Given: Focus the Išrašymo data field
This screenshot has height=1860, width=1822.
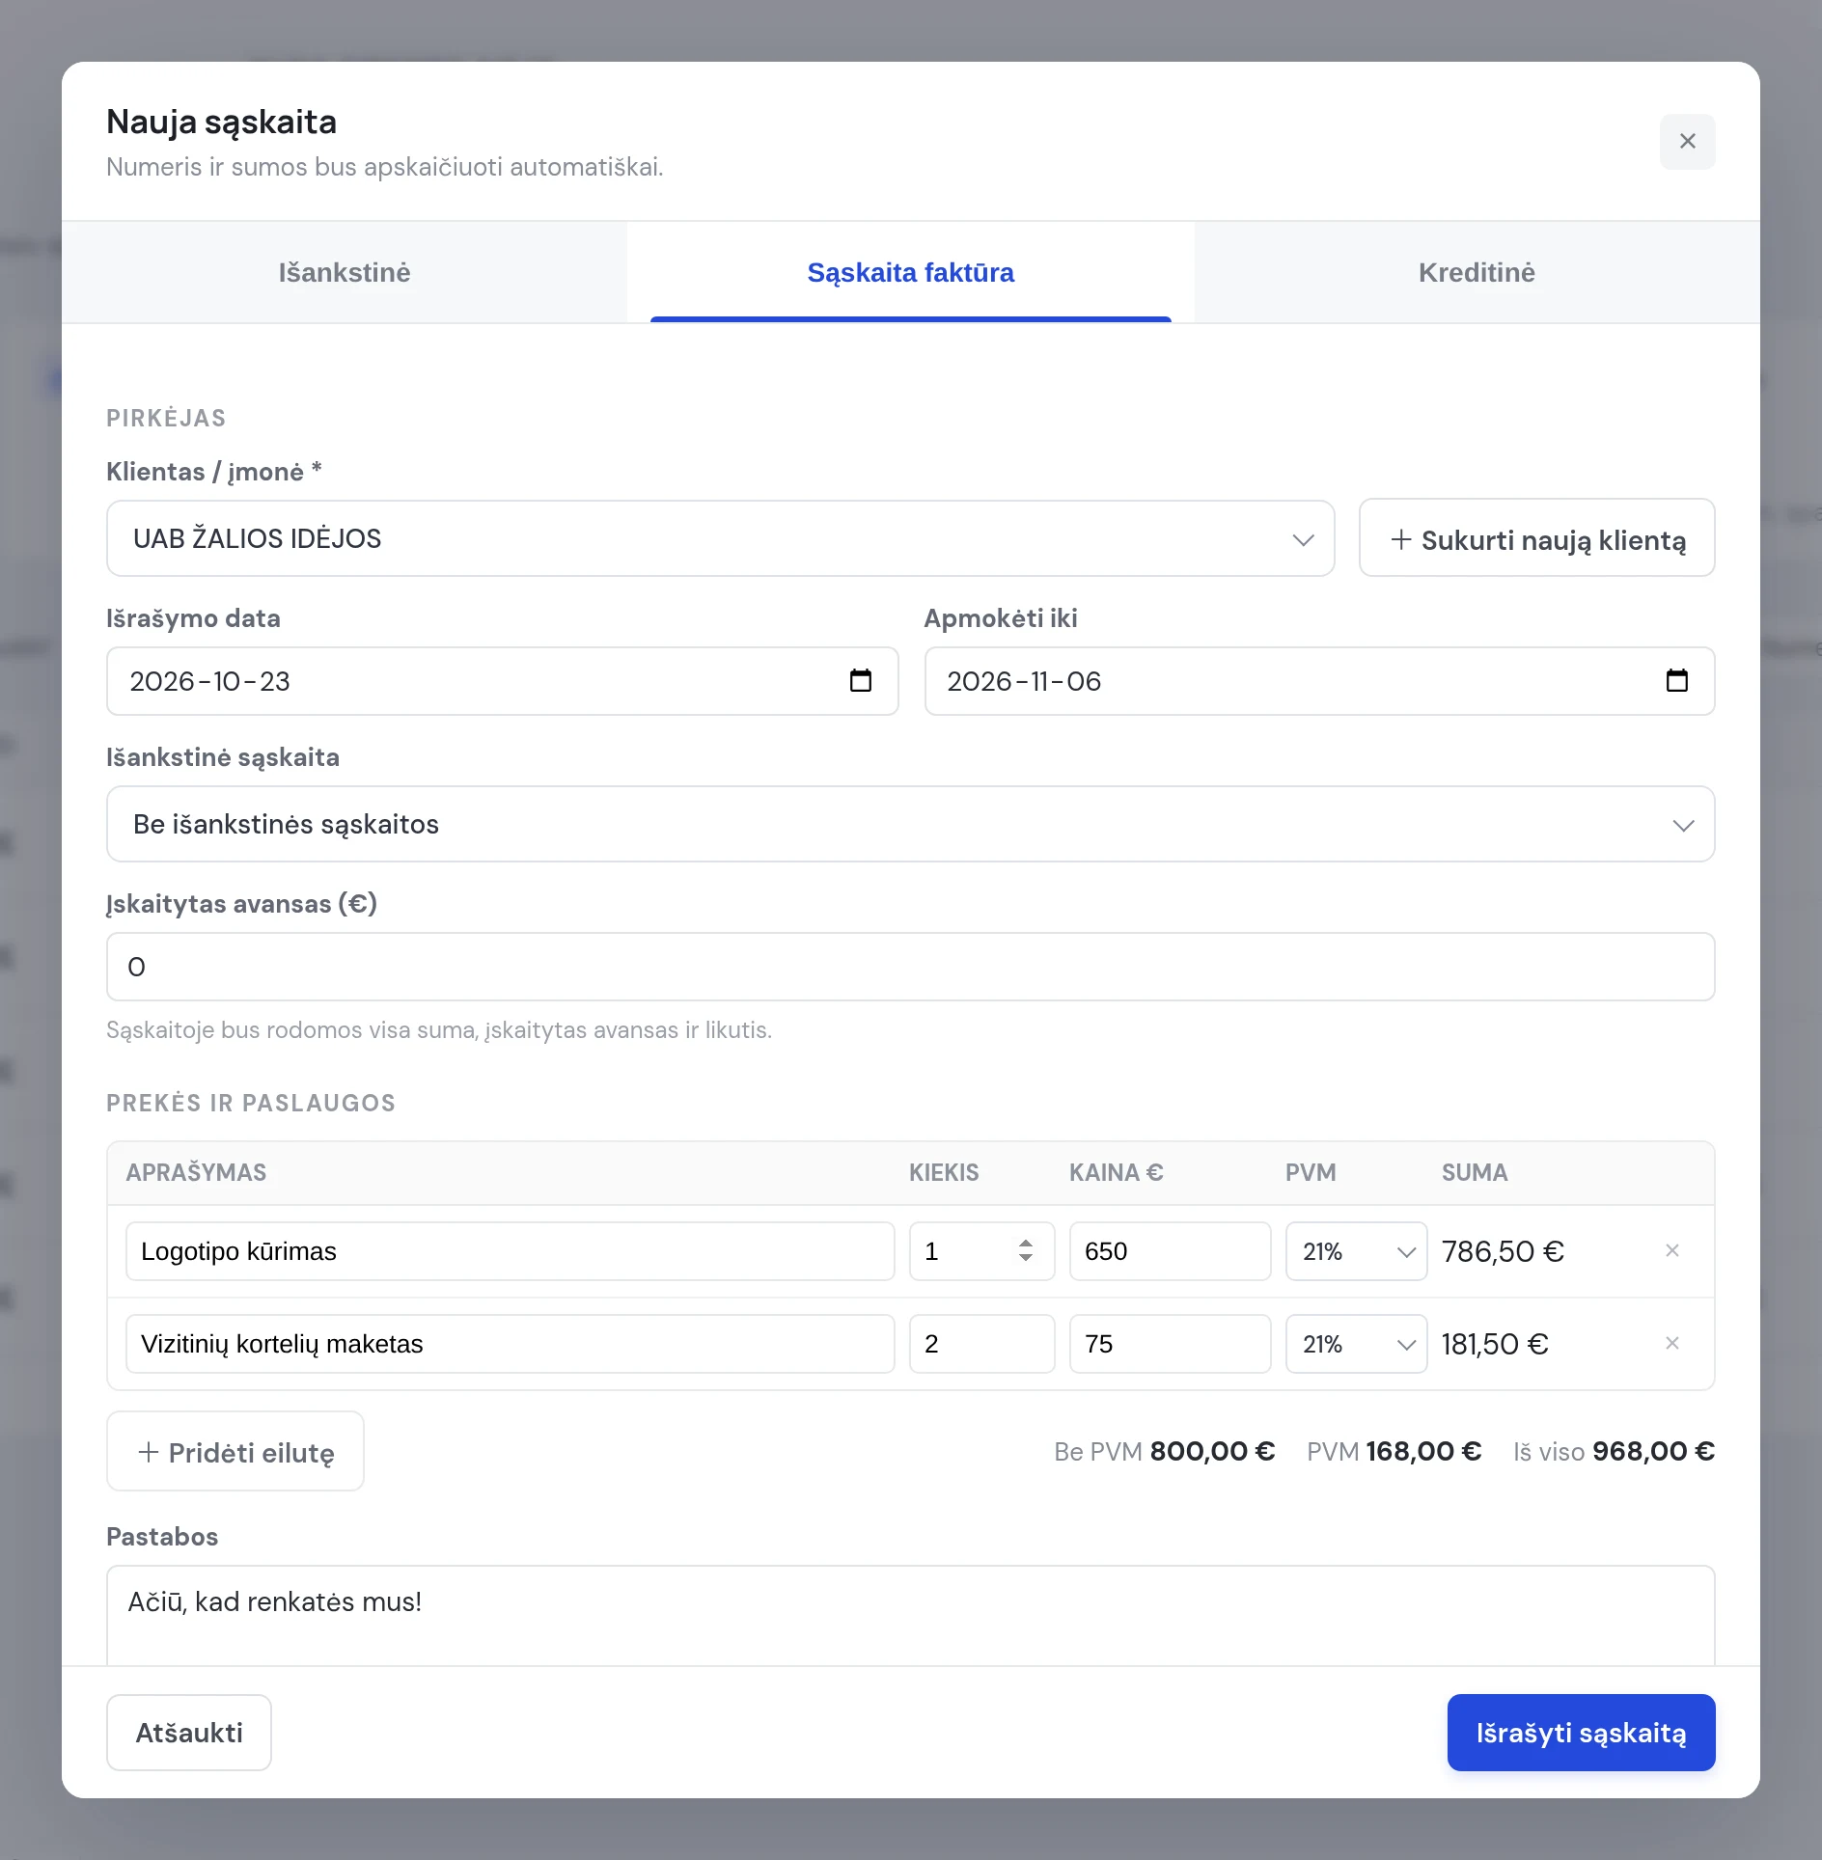Looking at the screenshot, I should point(502,681).
